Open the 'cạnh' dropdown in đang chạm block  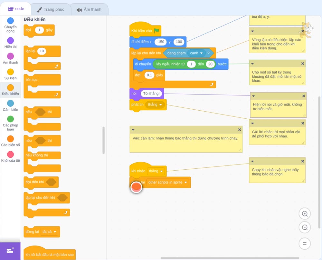(x=196, y=53)
